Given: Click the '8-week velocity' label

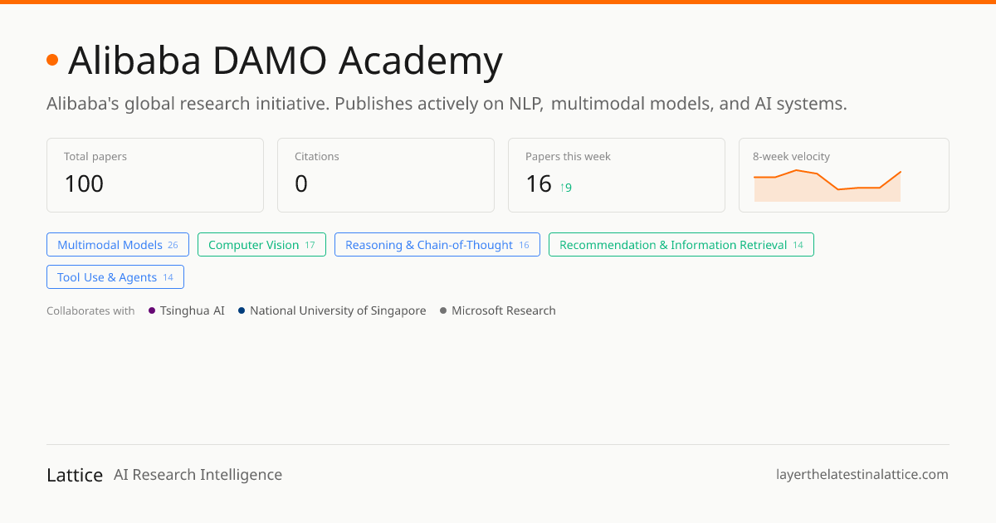Looking at the screenshot, I should point(791,156).
